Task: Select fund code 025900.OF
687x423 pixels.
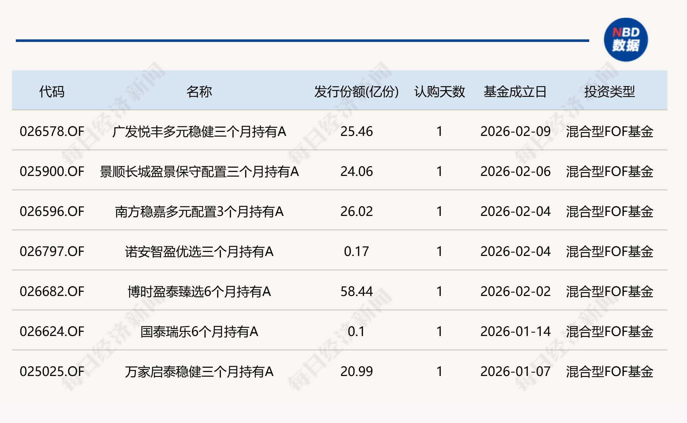Action: 52,171
